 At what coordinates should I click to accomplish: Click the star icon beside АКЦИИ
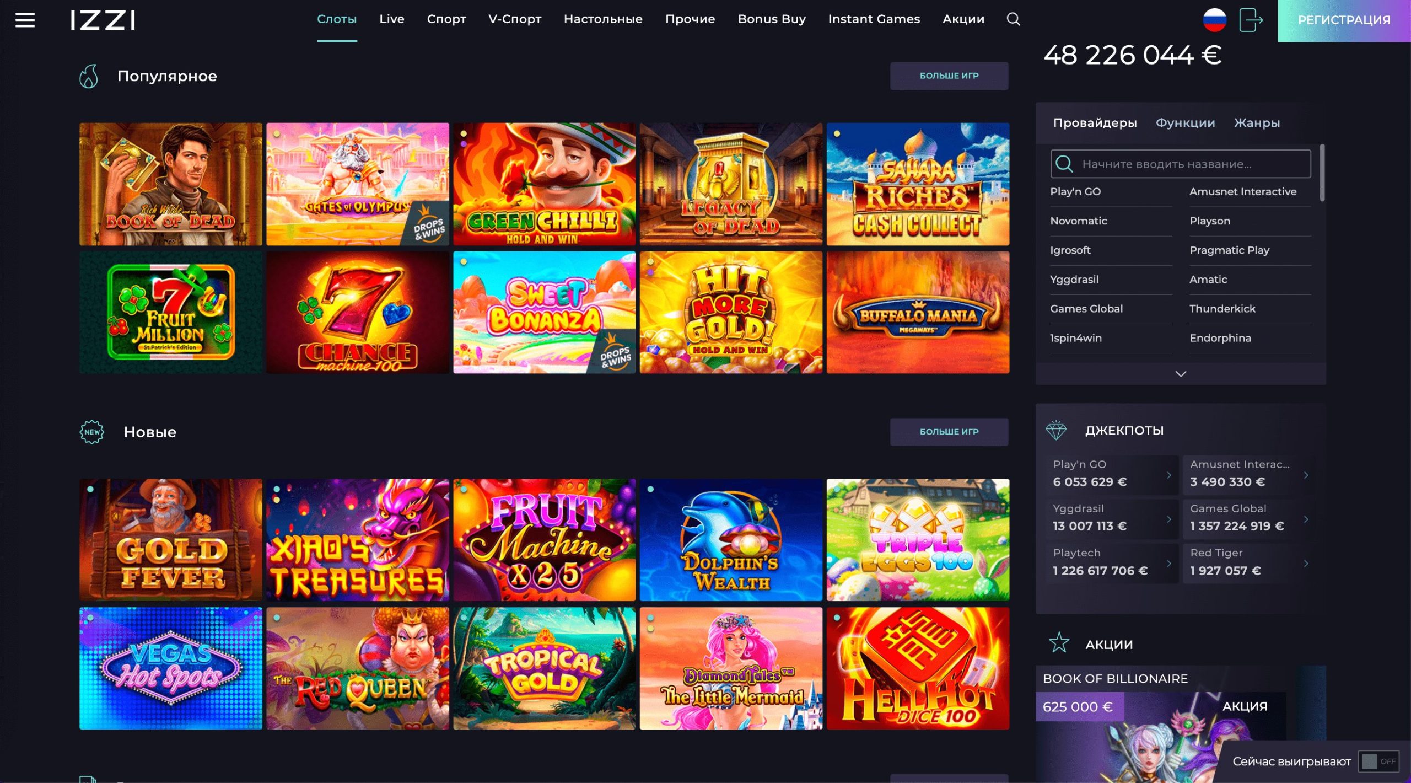point(1059,643)
